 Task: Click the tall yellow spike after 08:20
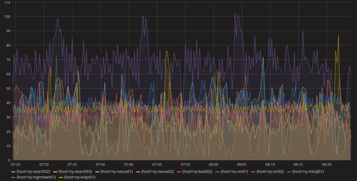[x=338, y=35]
